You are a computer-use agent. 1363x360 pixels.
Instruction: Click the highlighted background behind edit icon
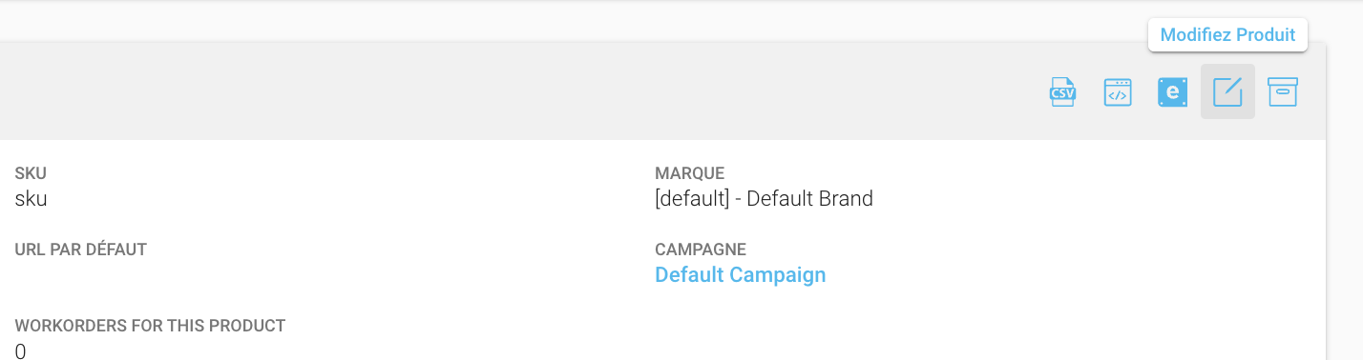(x=1227, y=91)
